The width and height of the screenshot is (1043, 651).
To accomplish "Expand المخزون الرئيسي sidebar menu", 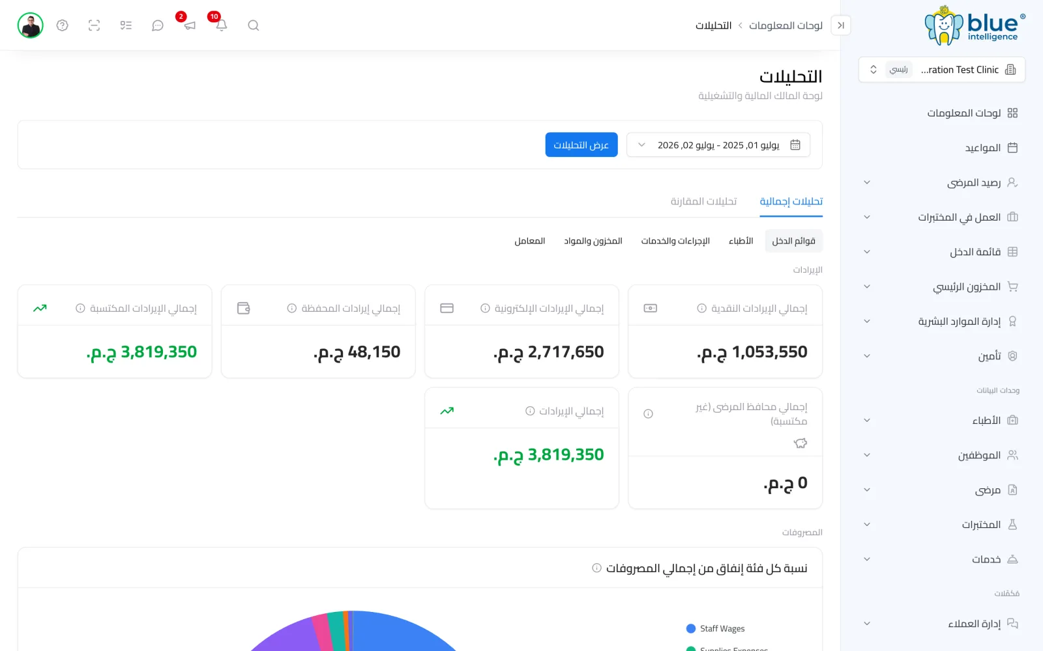I will pyautogui.click(x=867, y=287).
